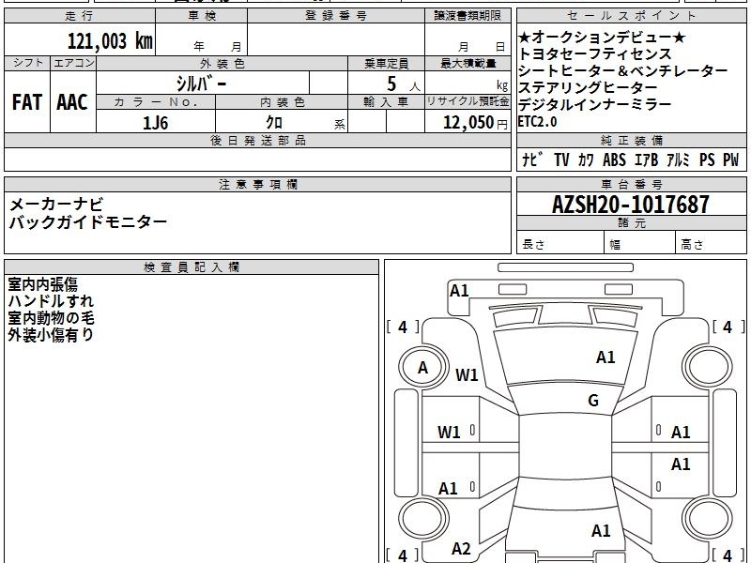
Task: Click the ハンドルすれ inspector remark
Action: 51,301
